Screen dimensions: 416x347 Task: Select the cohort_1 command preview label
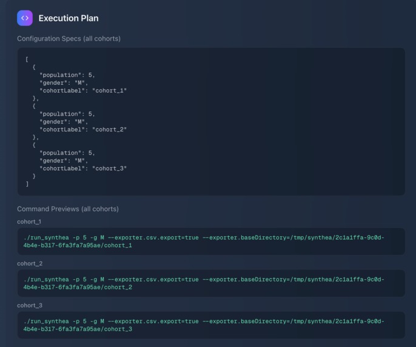click(x=29, y=222)
